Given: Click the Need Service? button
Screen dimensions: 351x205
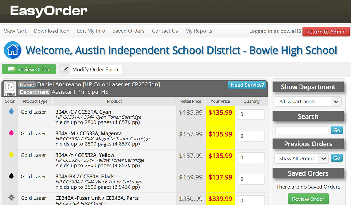Looking at the screenshot, I should [247, 85].
